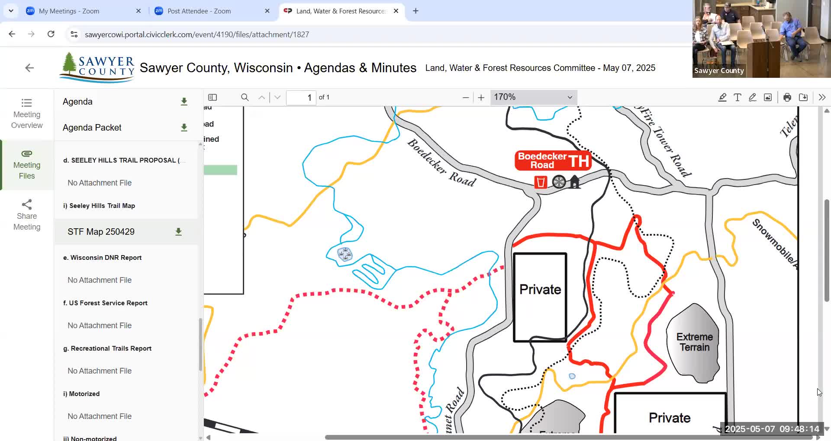The image size is (831, 441).
Task: Select the add text annotation tool
Action: [x=738, y=97]
